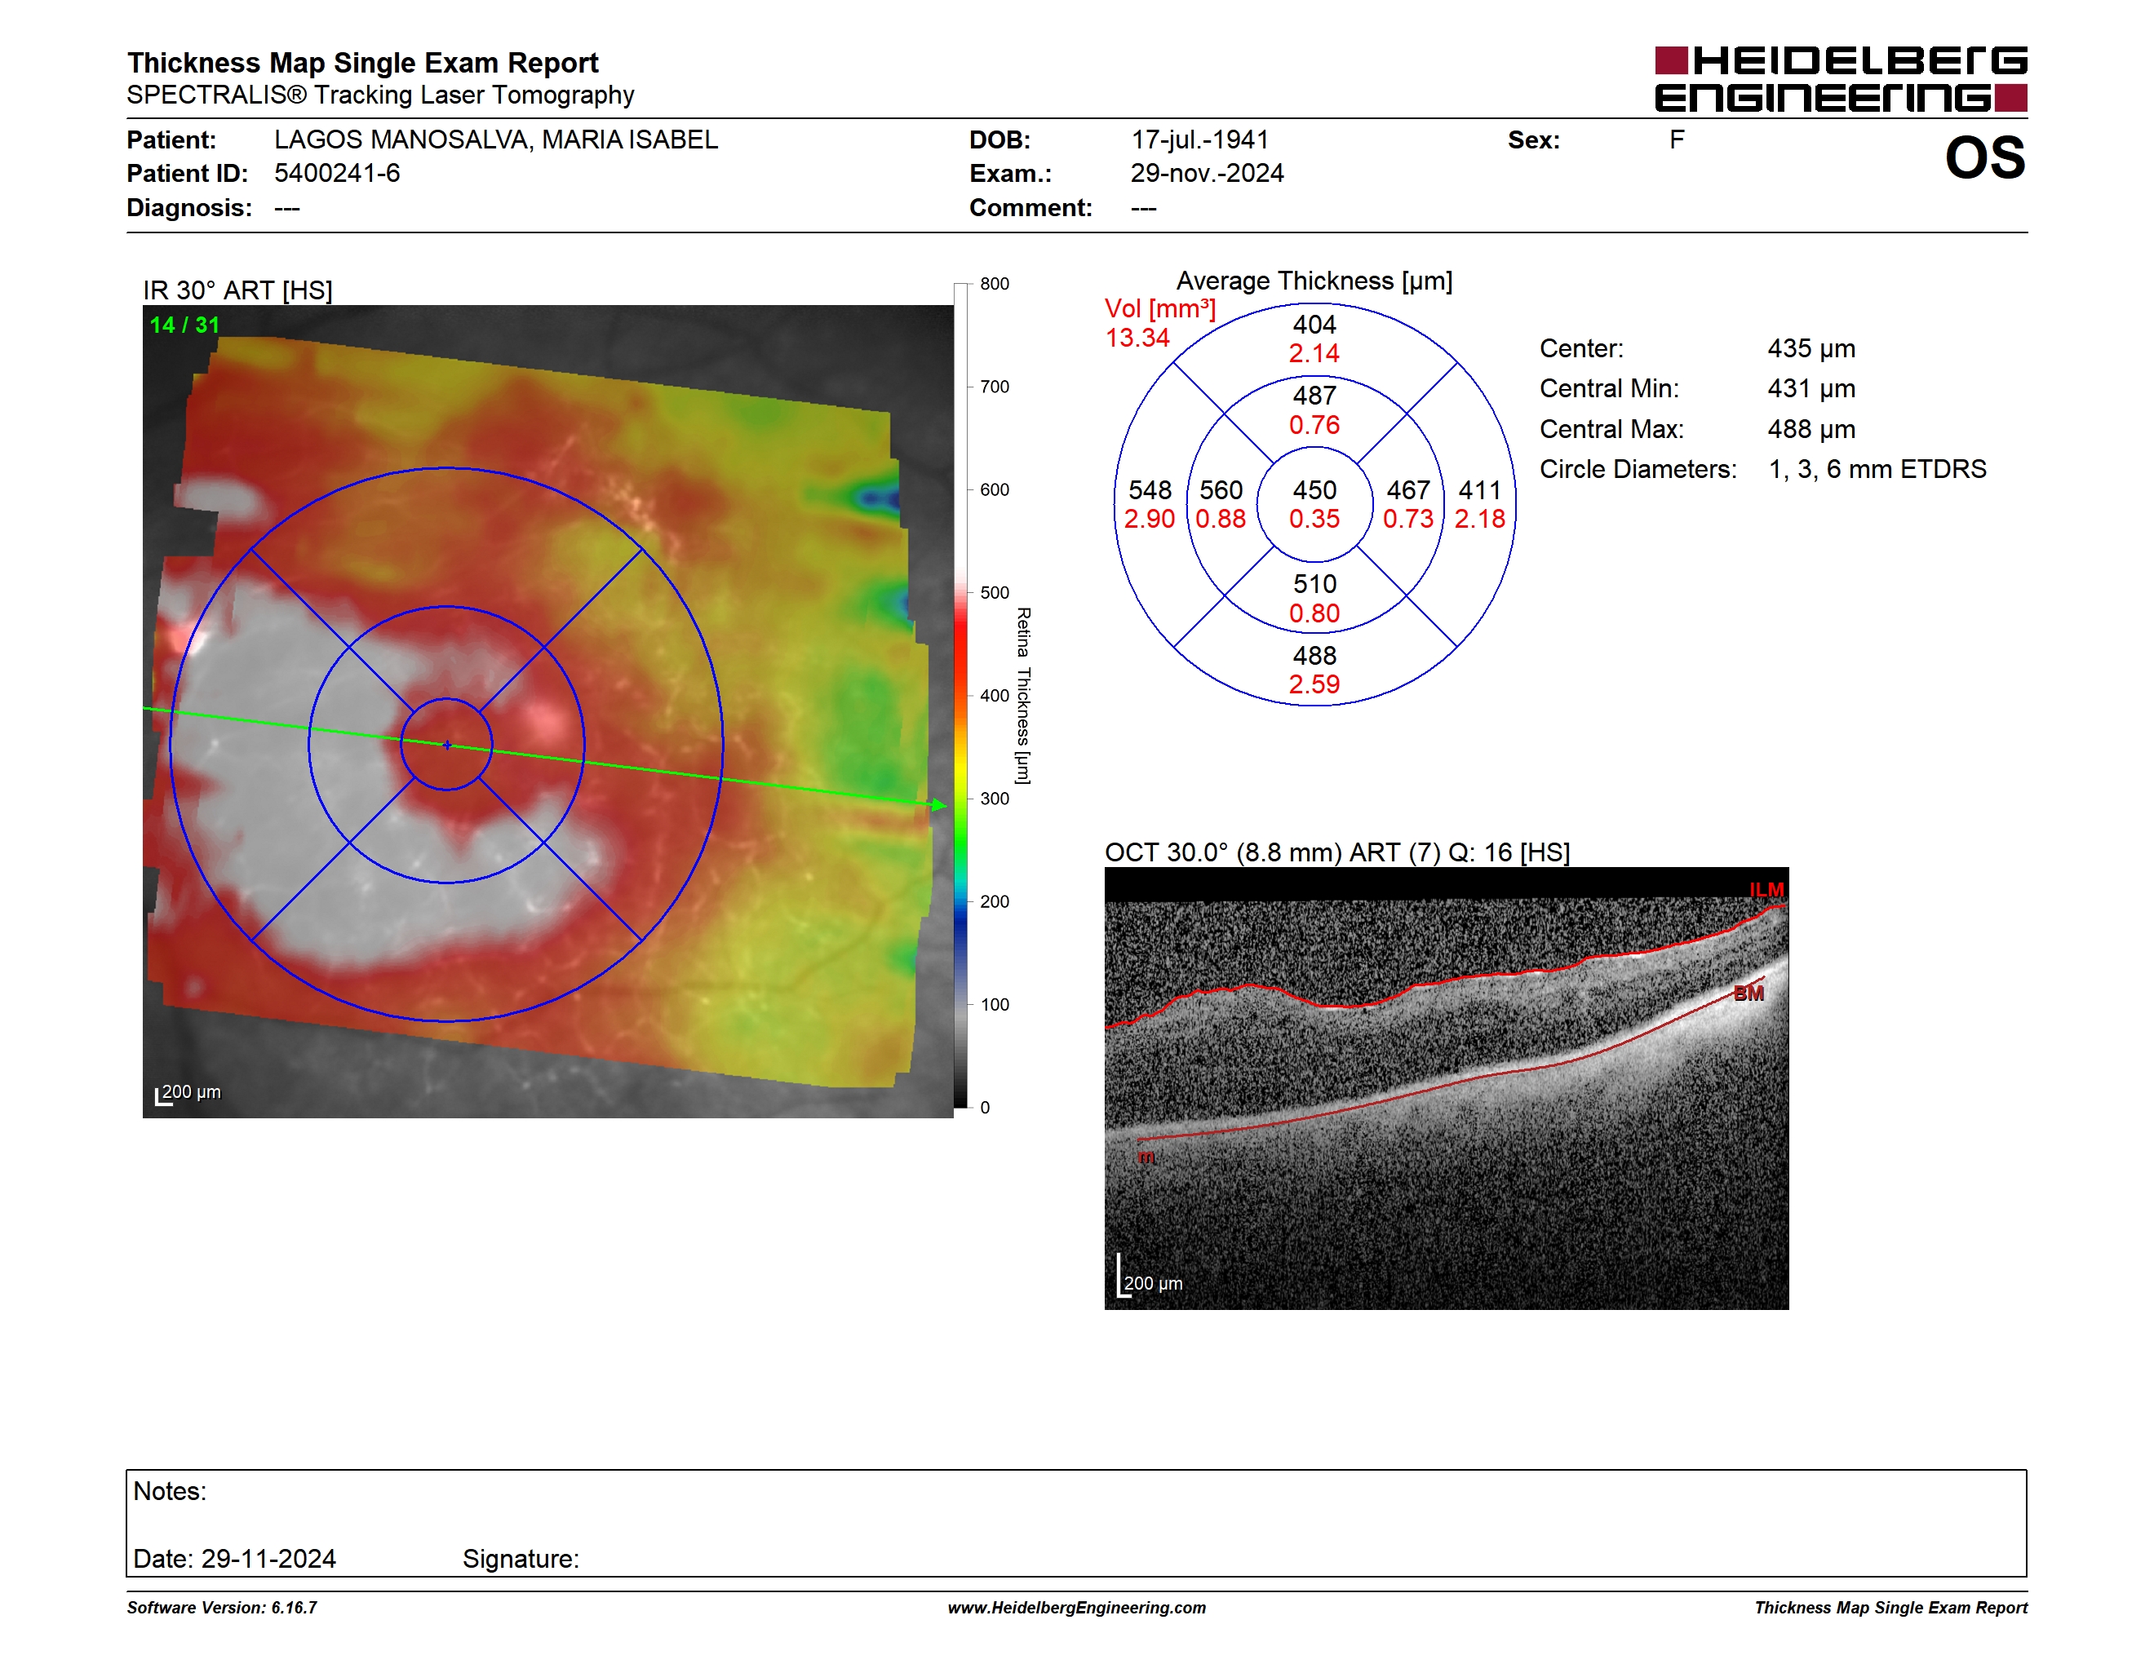Screen dimensions: 2154x1664
Task: Click the total volume value 13.34
Action: tap(1137, 339)
